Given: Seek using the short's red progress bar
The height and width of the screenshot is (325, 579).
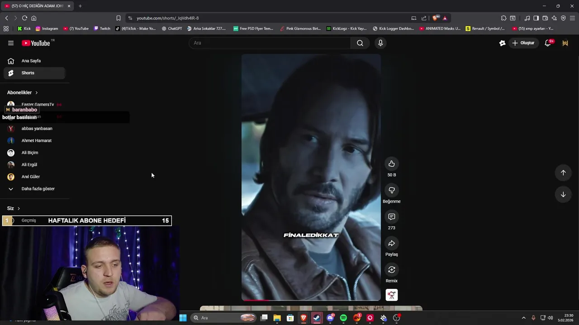Looking at the screenshot, I should [311, 300].
